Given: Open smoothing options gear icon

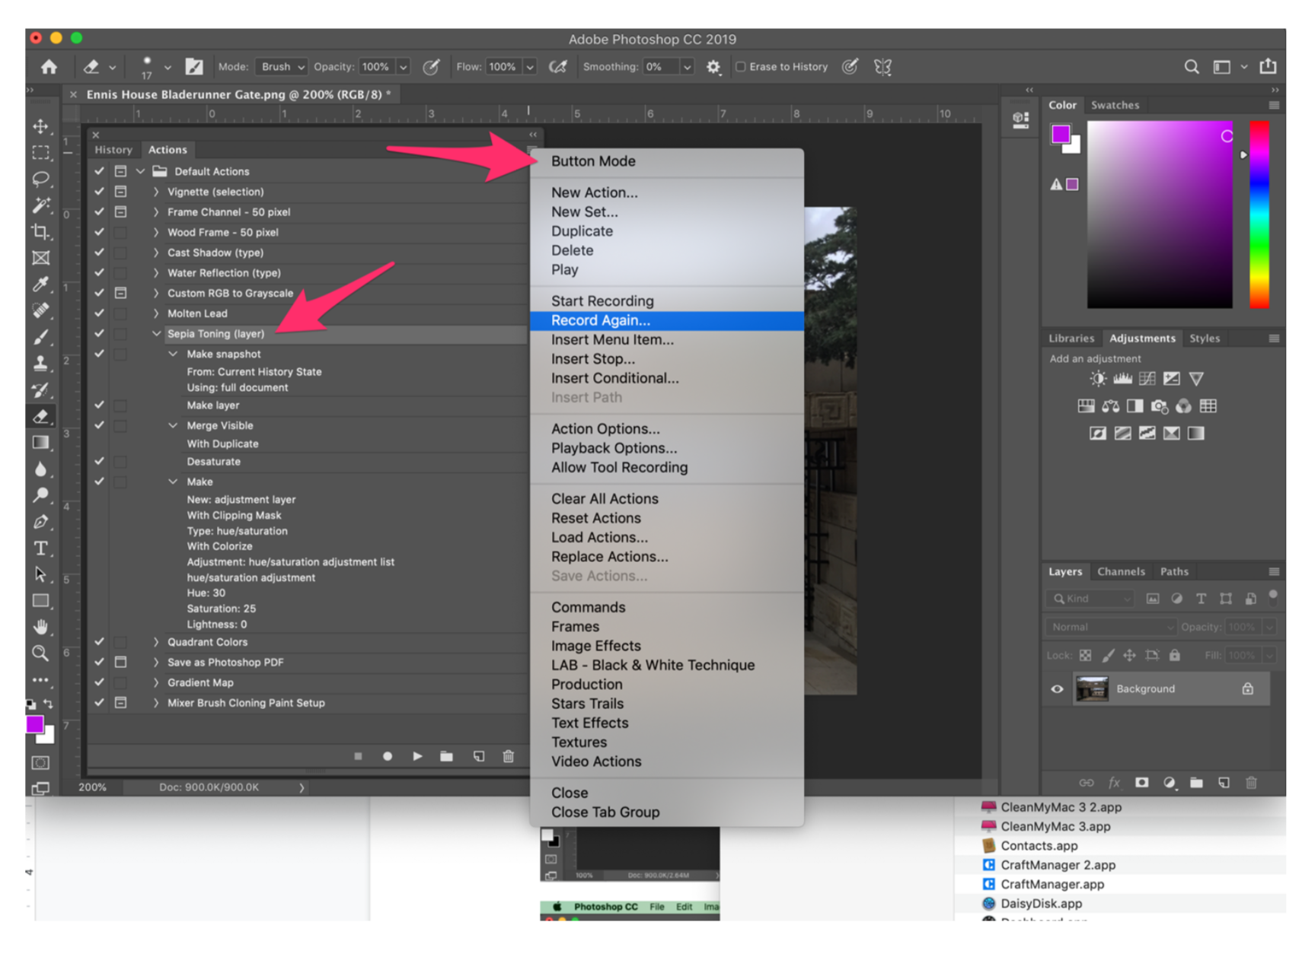Looking at the screenshot, I should click(713, 67).
